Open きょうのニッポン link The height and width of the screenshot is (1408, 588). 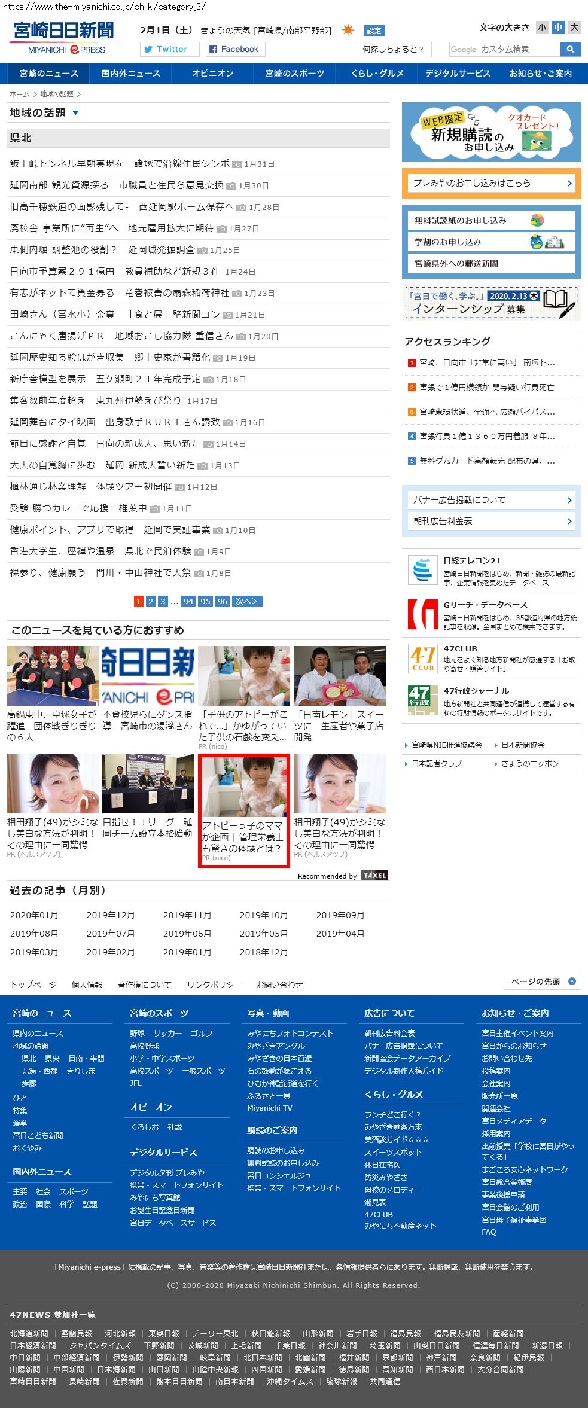coord(530,764)
